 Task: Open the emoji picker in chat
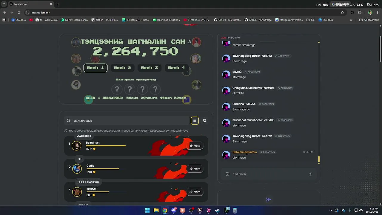point(227,174)
